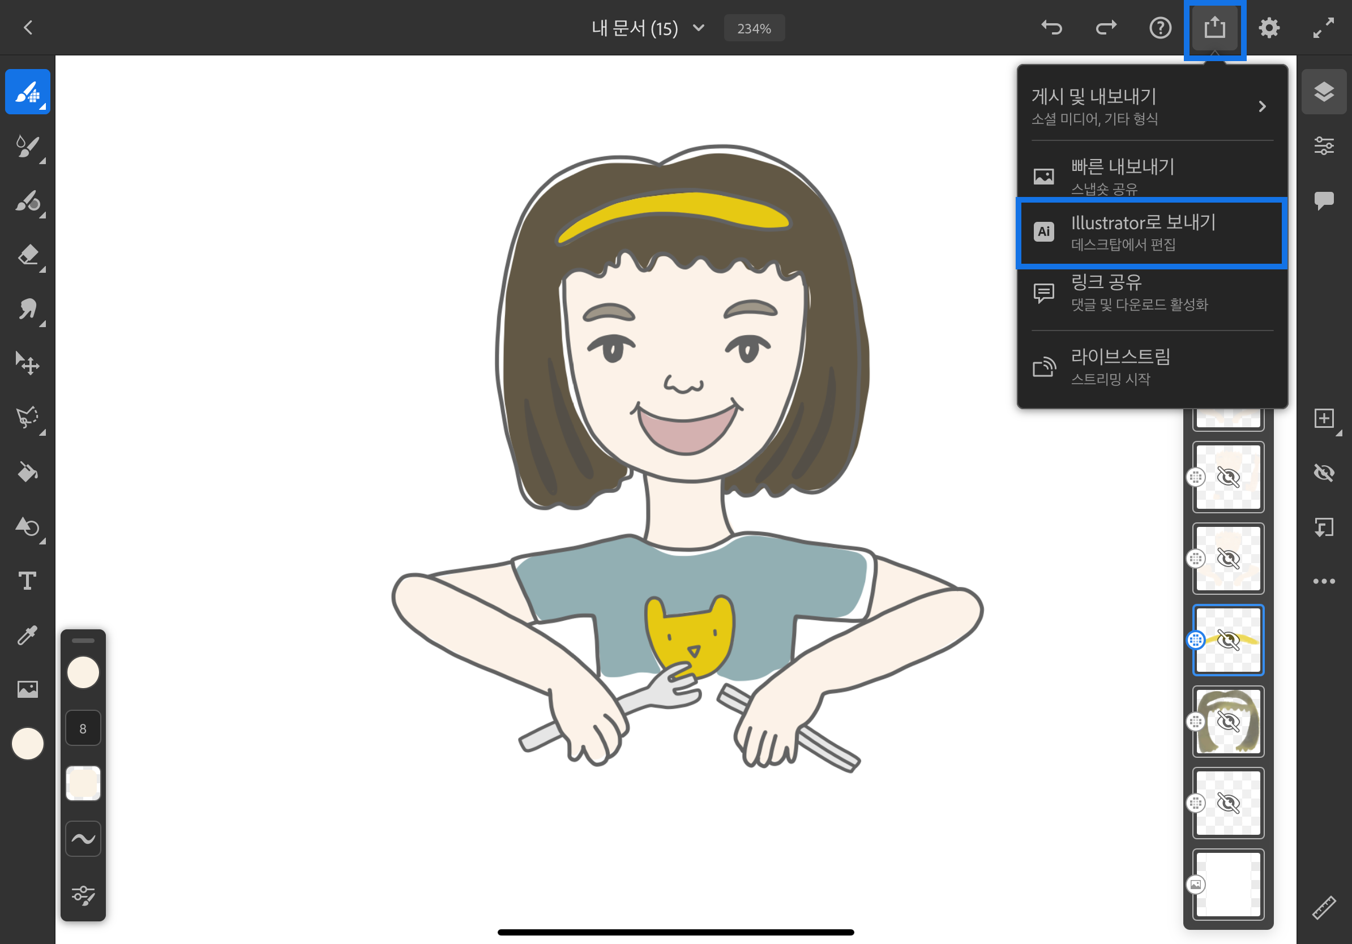Screen dimensions: 1352x944
Task: Open the zoom level 234% field
Action: click(754, 28)
